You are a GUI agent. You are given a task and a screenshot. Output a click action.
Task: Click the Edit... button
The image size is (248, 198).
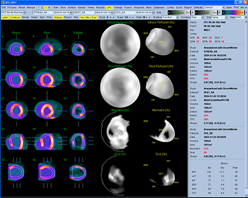point(159,12)
